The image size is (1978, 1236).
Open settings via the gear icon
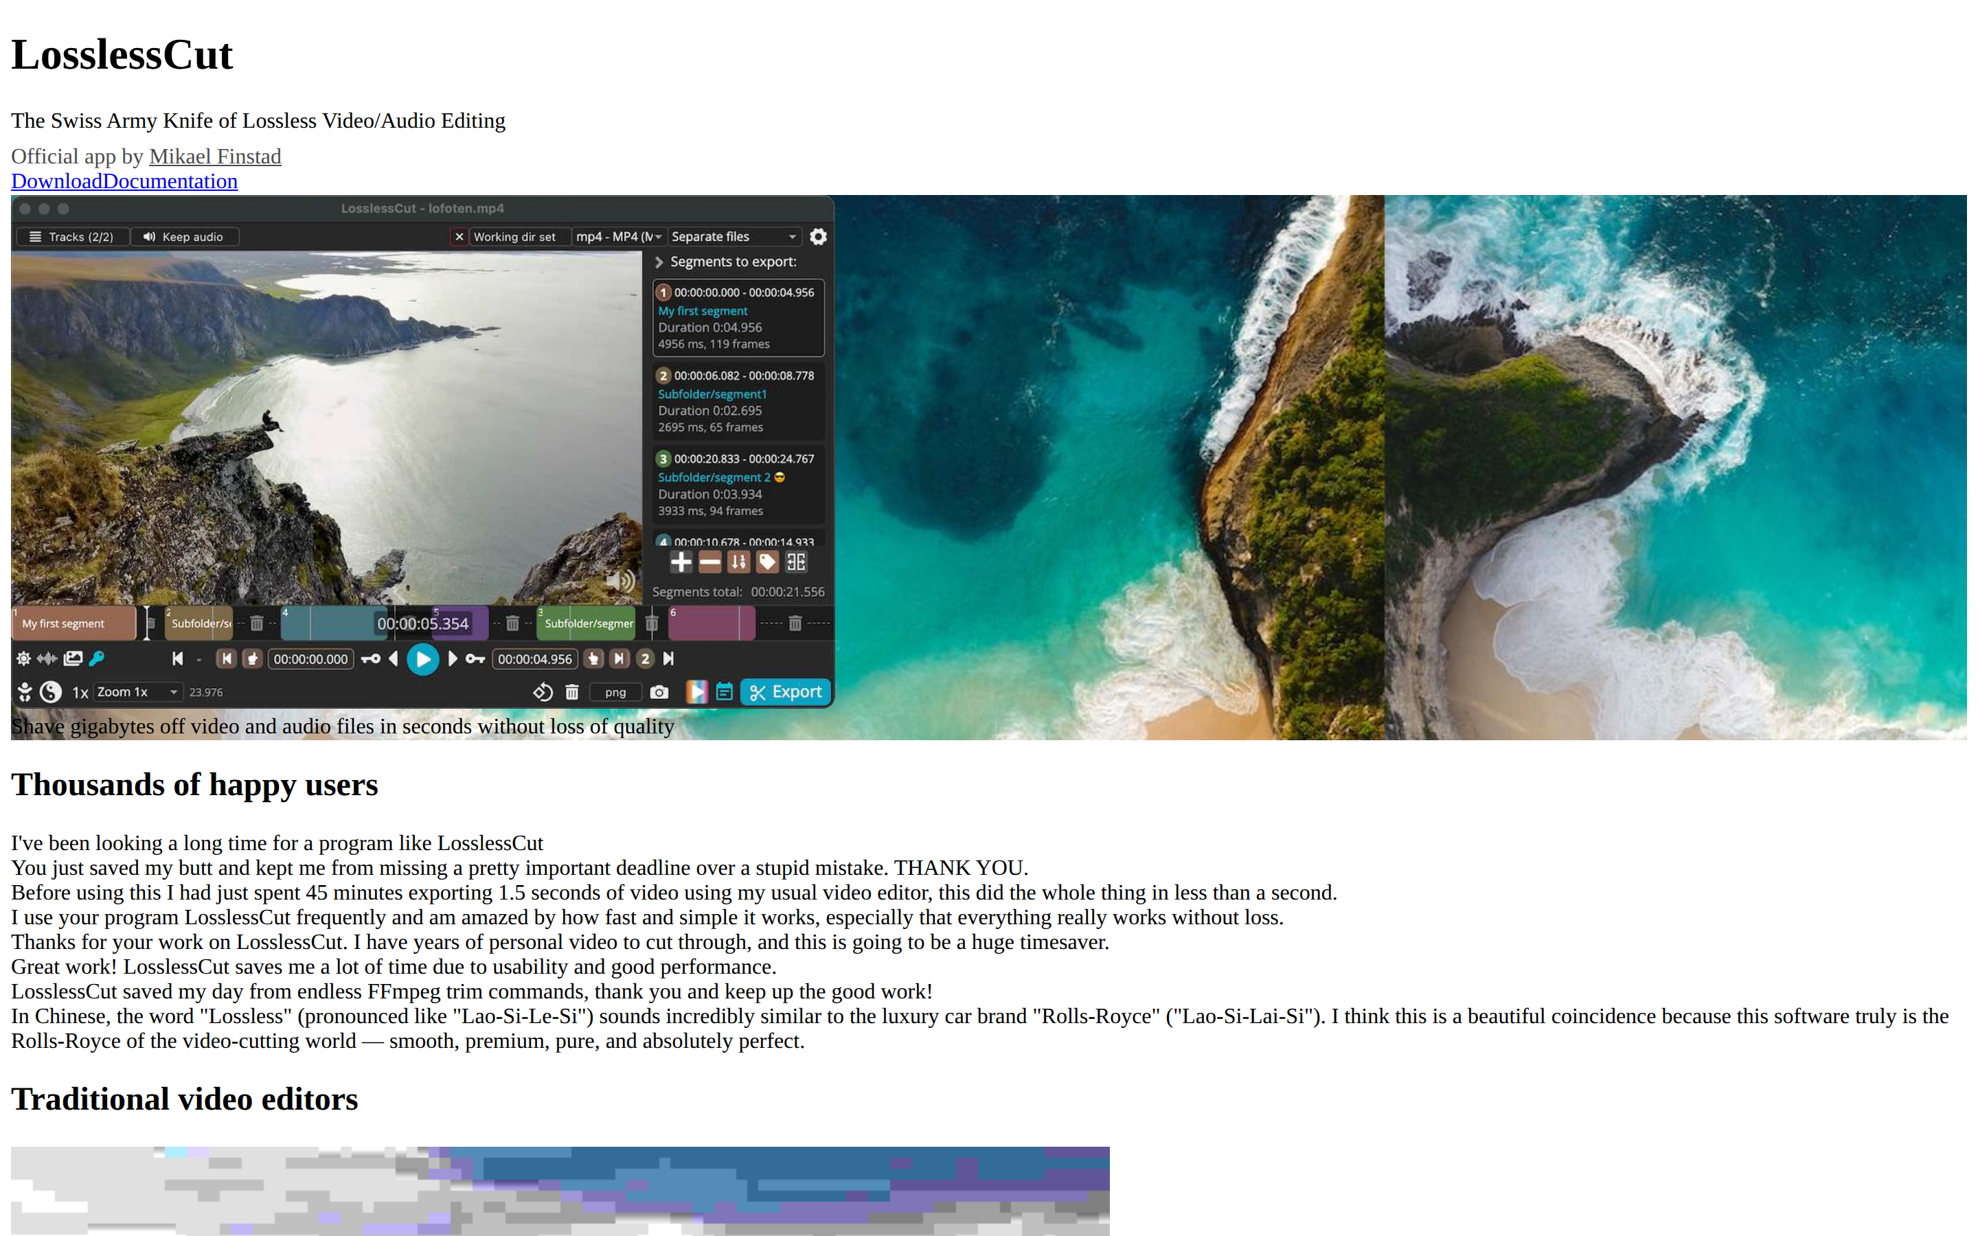[x=818, y=236]
